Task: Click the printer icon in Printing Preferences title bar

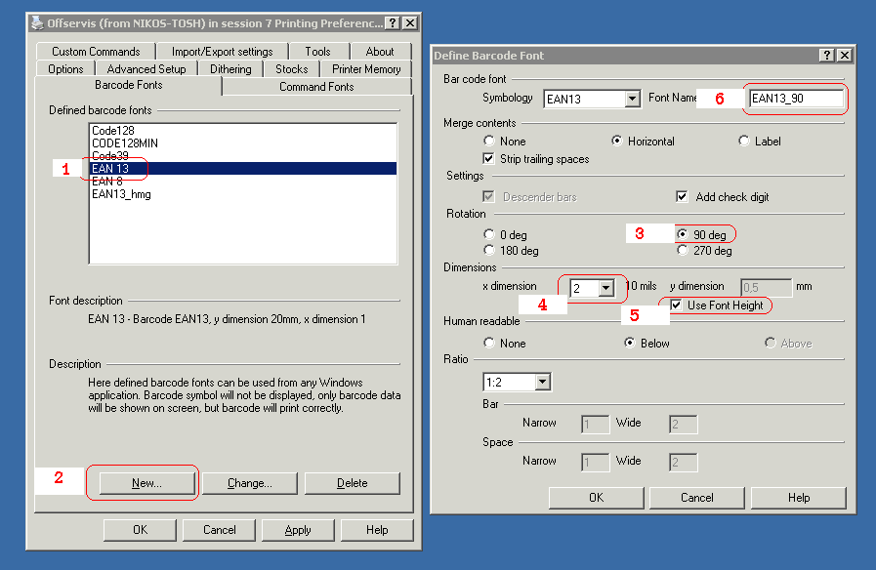Action: click(x=37, y=22)
